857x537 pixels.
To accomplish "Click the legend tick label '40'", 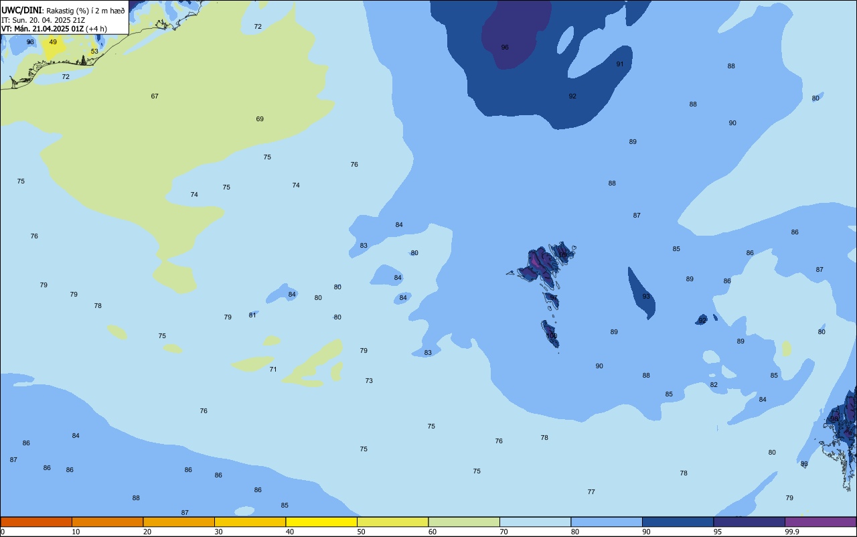I will point(290,532).
